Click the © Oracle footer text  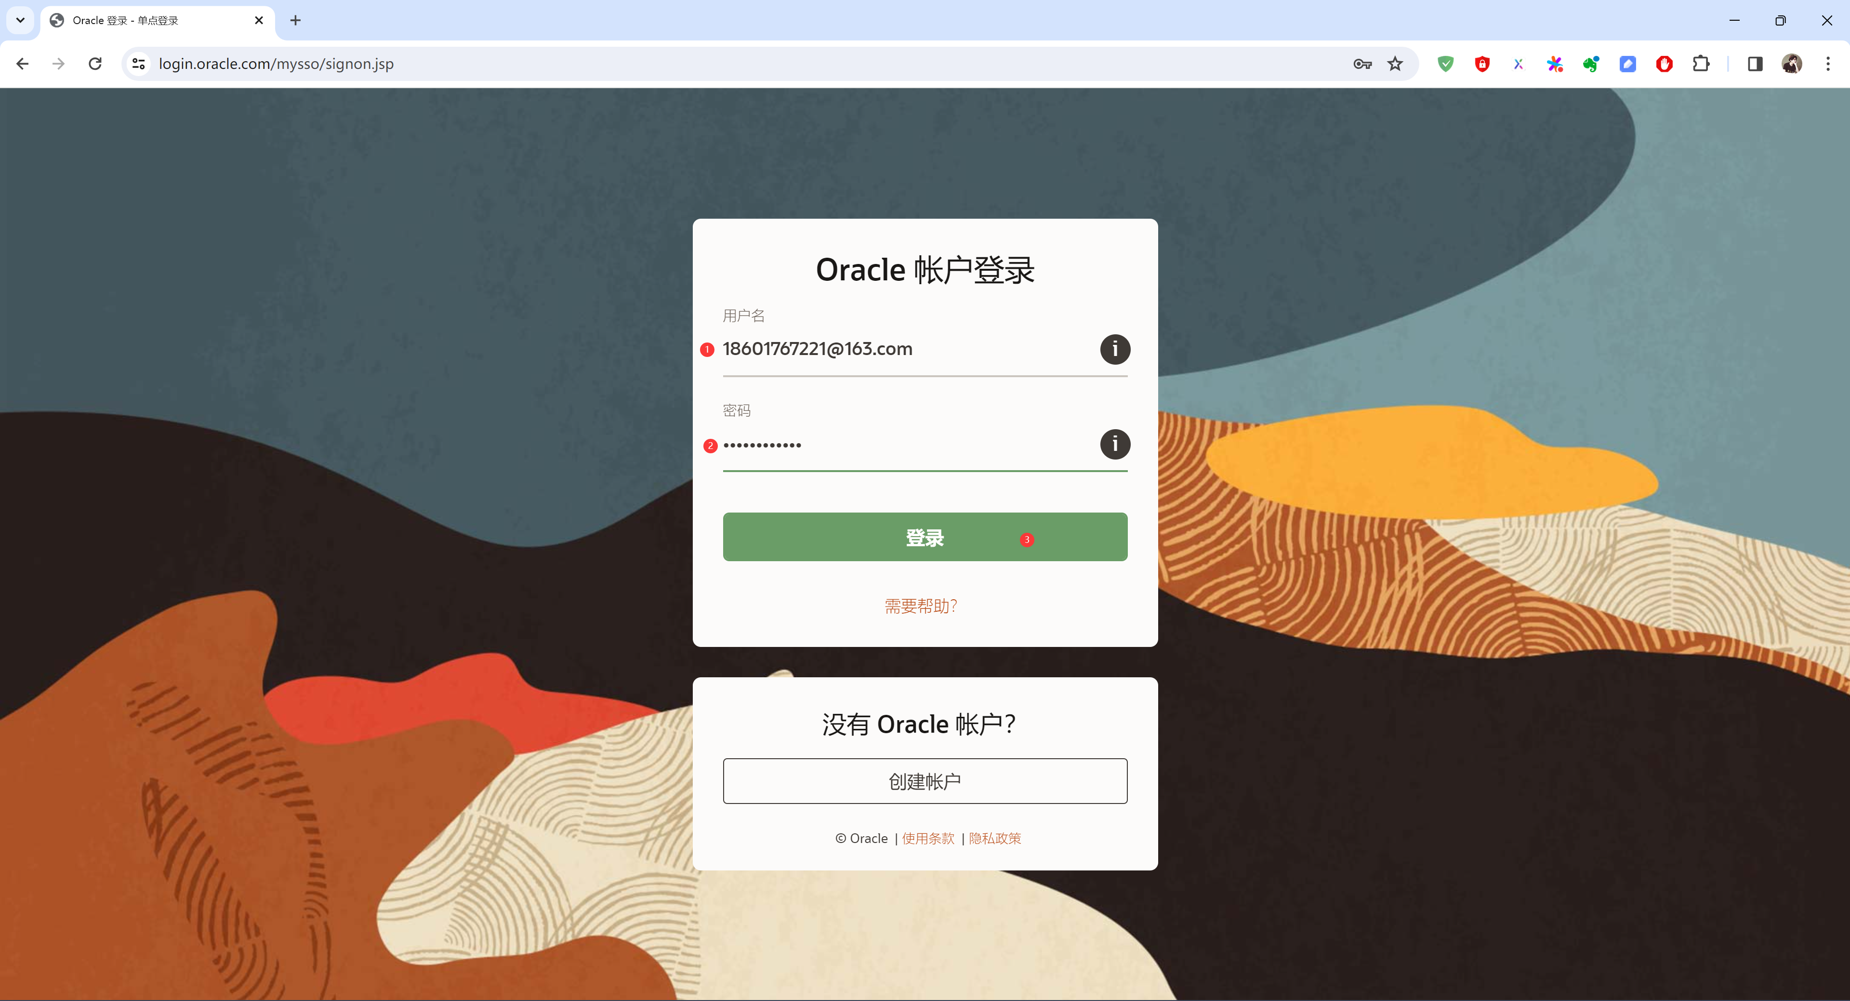click(861, 838)
